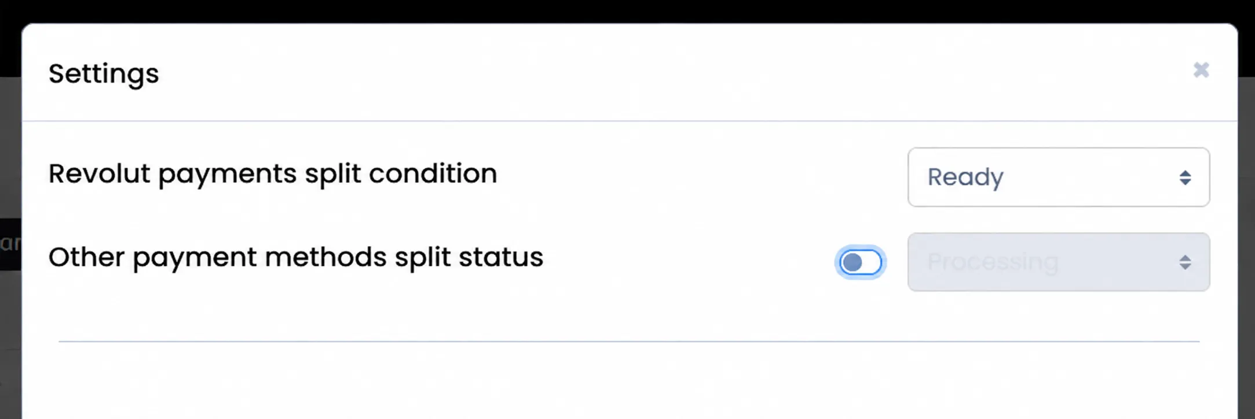Click the toggle knob beside the Processing select
Image resolution: width=1255 pixels, height=419 pixels.
(852, 262)
